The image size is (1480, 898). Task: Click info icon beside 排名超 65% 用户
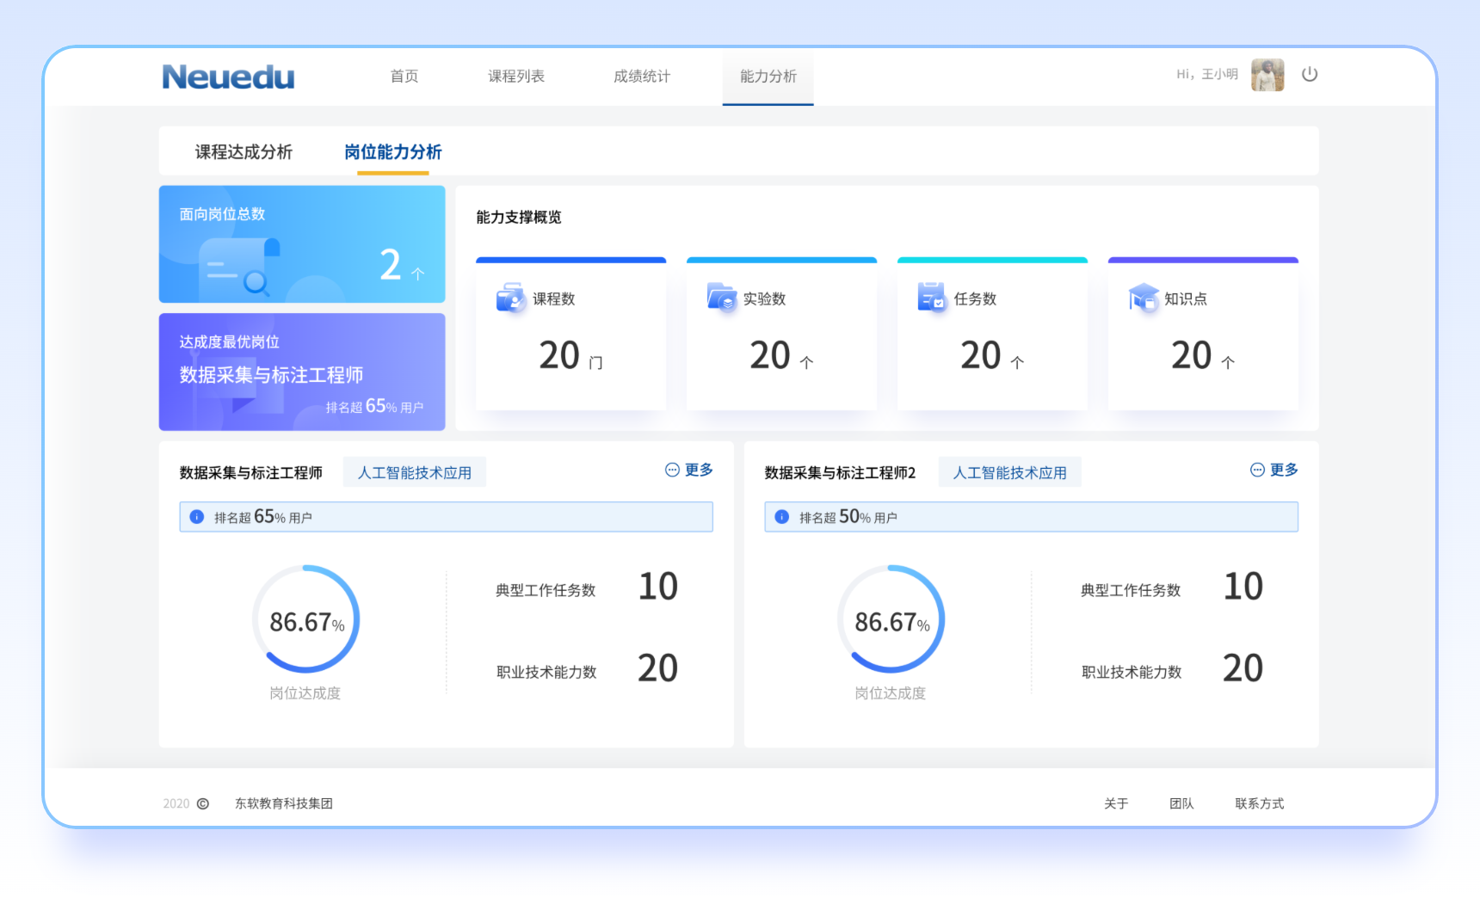coord(197,517)
